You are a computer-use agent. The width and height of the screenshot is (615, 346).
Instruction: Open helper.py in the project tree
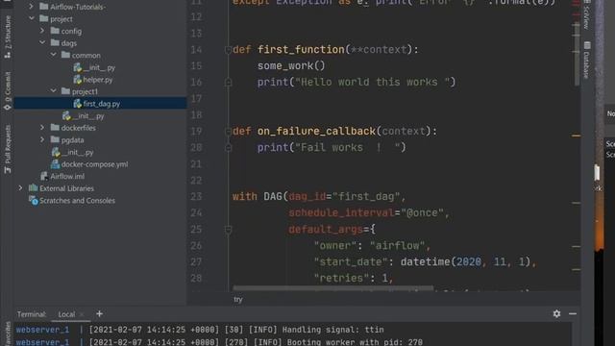[x=98, y=80]
